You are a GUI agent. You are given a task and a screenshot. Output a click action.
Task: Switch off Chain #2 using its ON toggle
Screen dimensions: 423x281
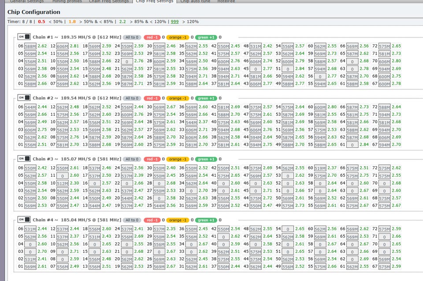click(24, 98)
